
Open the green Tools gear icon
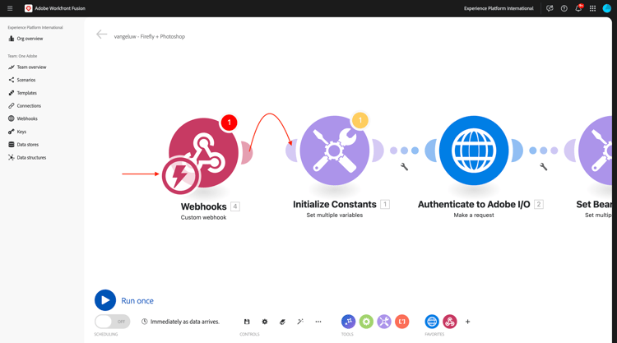366,322
